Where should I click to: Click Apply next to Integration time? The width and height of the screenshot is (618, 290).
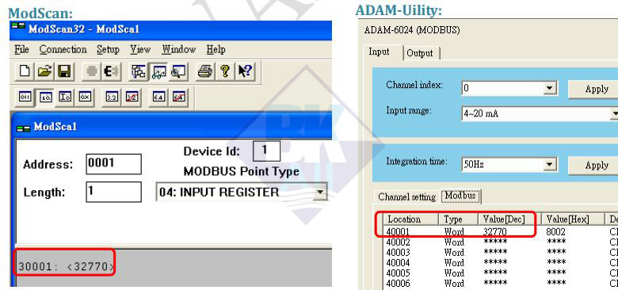point(595,165)
